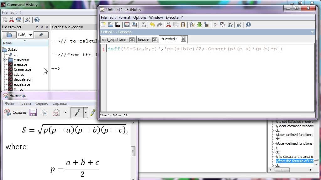Open the Execute menu in SciNotes

point(172,17)
